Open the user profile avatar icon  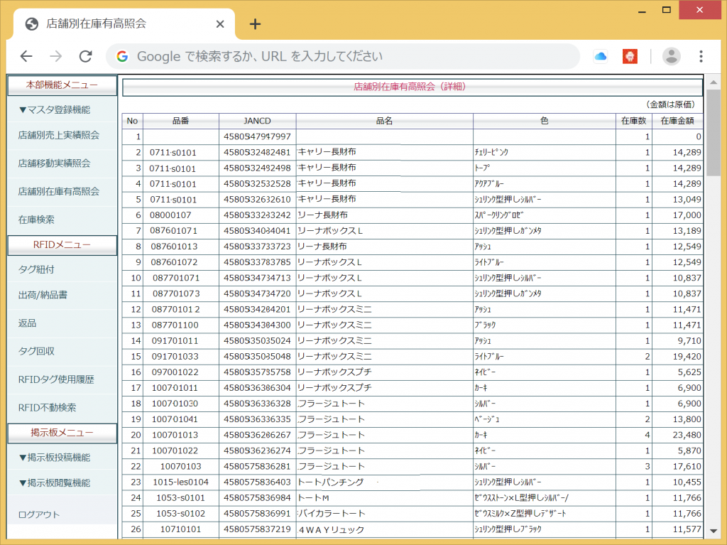[671, 56]
